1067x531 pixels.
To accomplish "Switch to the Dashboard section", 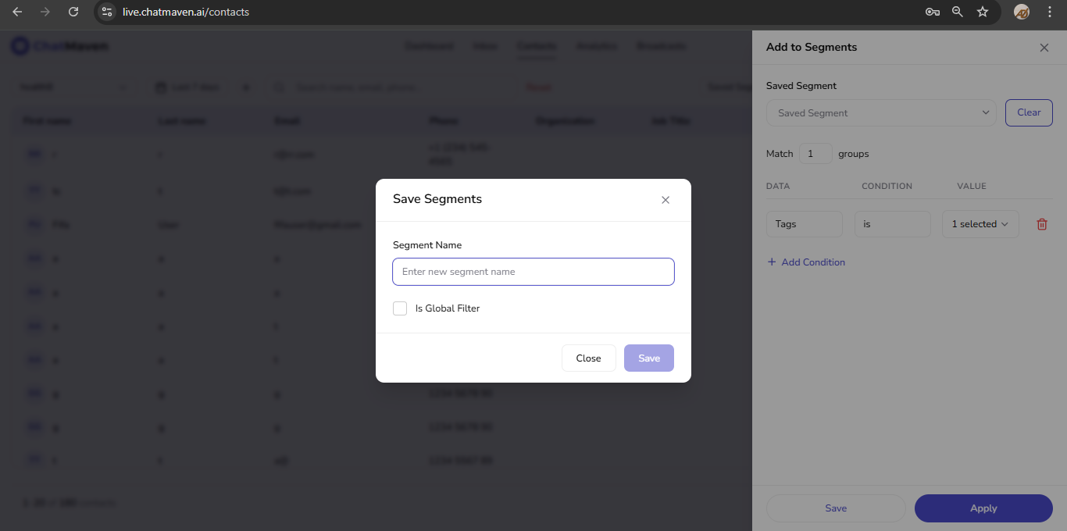I will click(429, 46).
